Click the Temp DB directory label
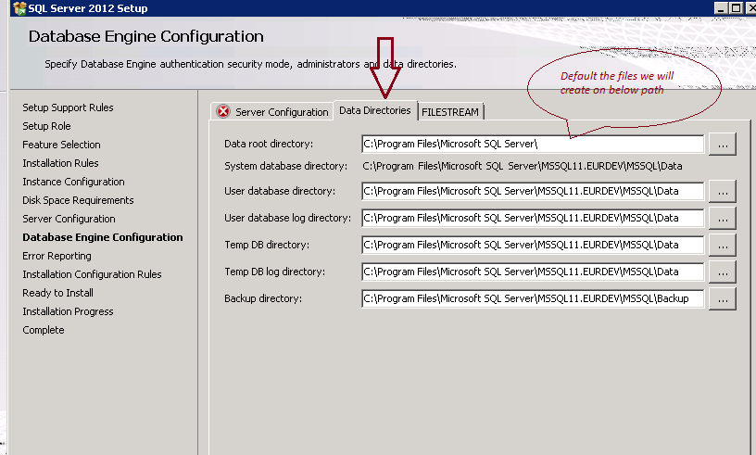756x455 pixels. tap(267, 246)
